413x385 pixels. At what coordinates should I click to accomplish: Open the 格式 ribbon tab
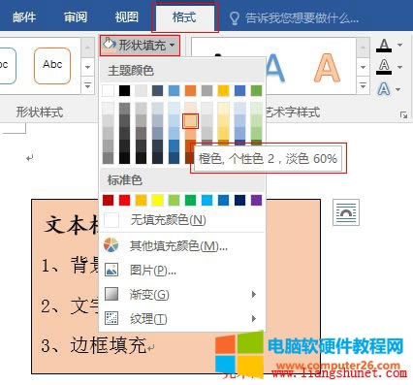(x=185, y=17)
